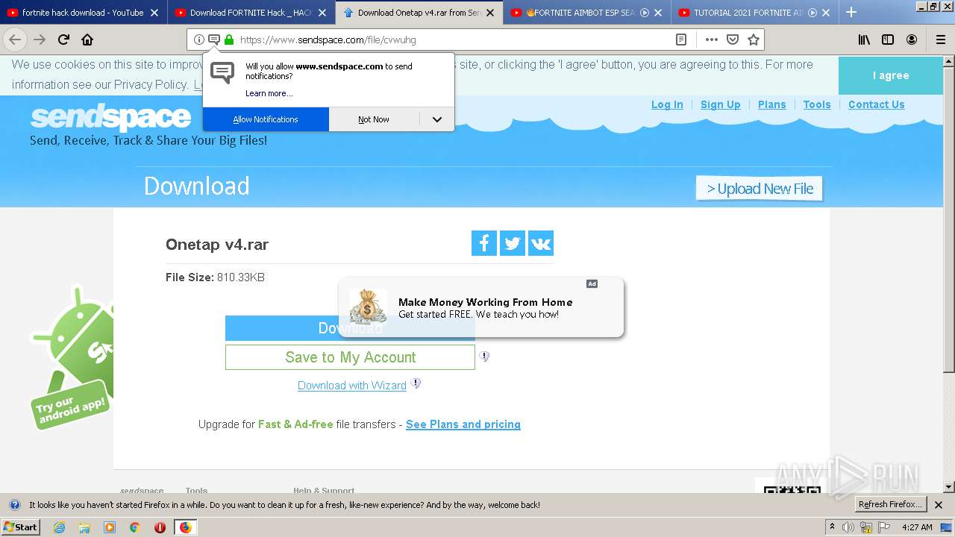Image resolution: width=955 pixels, height=537 pixels.
Task: Reload the current page
Action: pyautogui.click(x=63, y=40)
